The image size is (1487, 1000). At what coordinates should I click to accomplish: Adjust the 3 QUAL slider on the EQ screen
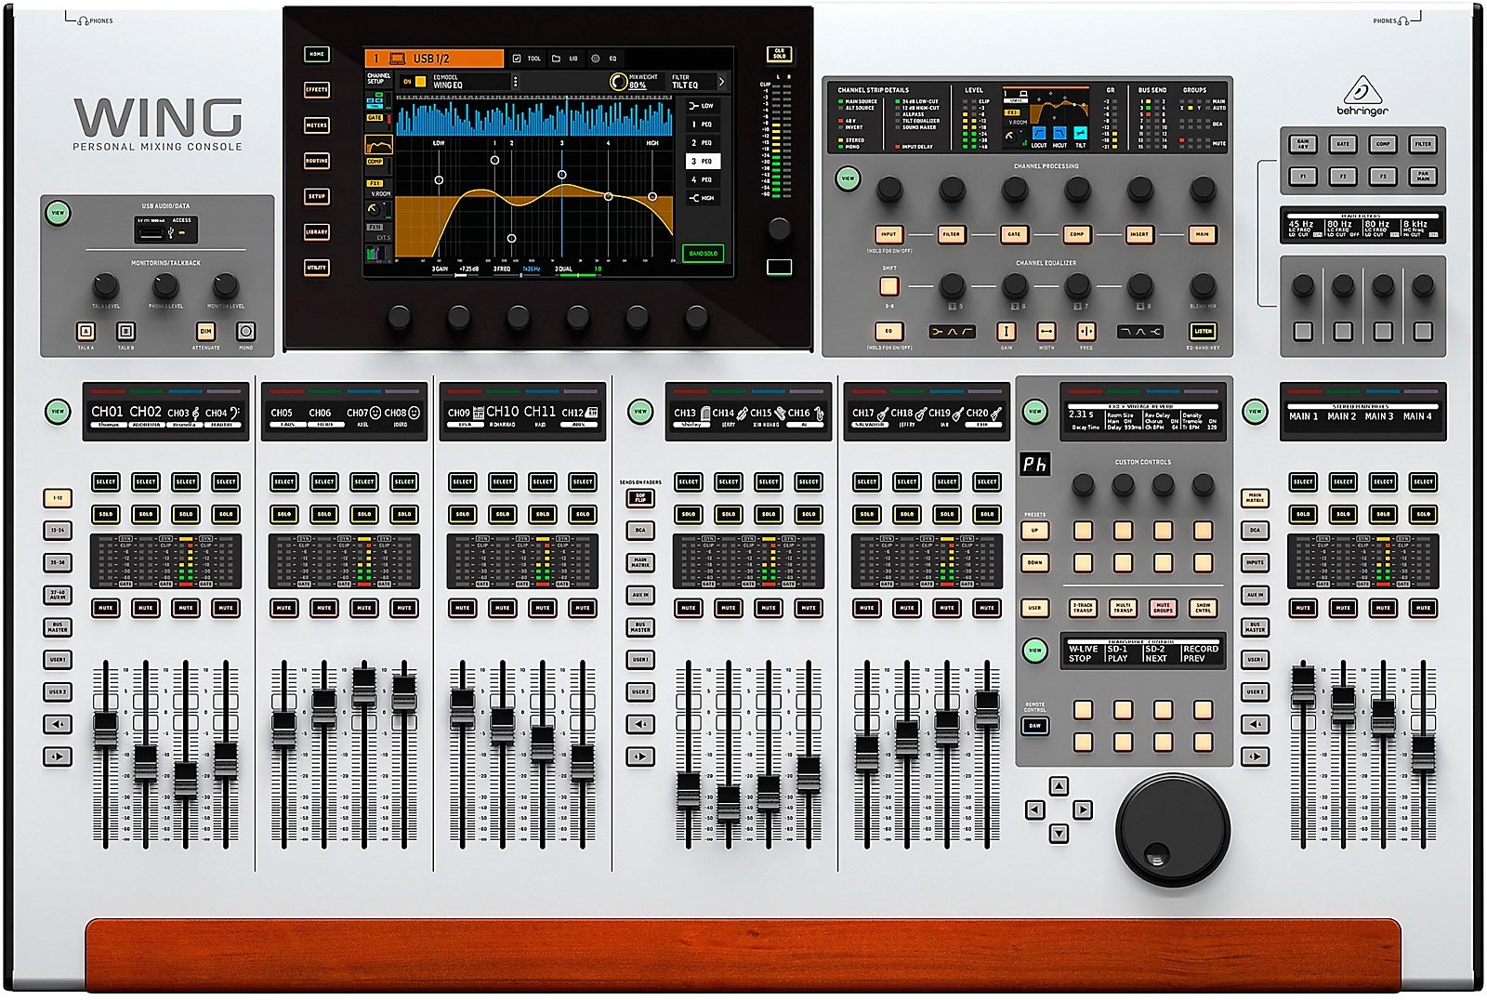coord(580,275)
